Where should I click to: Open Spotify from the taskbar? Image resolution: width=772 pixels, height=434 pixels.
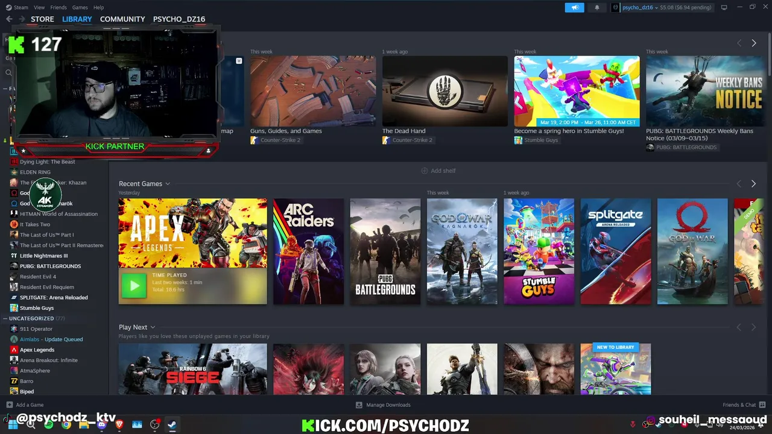point(49,424)
